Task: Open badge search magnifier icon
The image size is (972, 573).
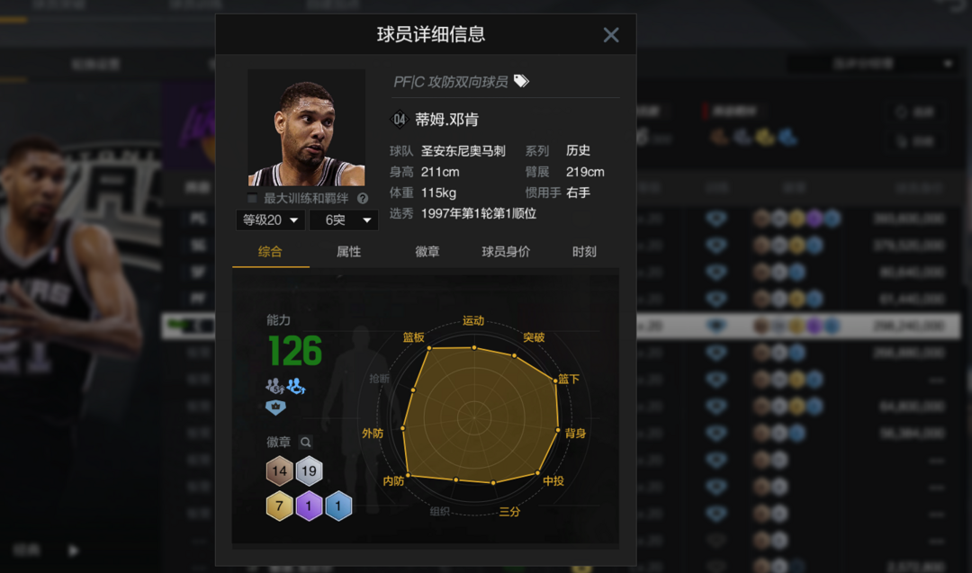Action: click(305, 443)
